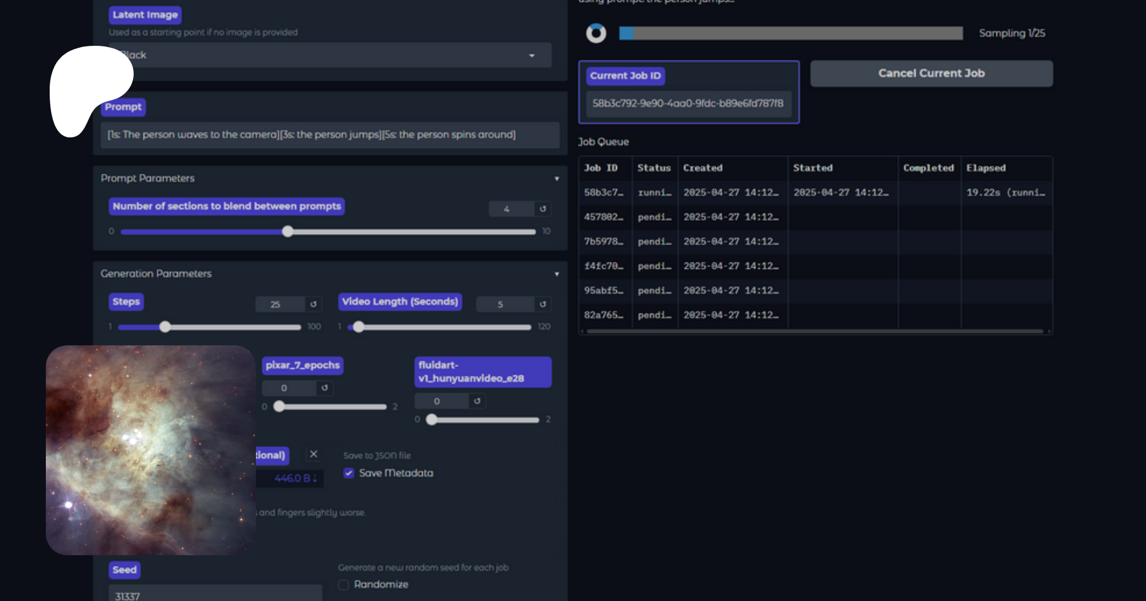The height and width of the screenshot is (601, 1146).
Task: Click the 446.0 B file download link
Action: (295, 478)
